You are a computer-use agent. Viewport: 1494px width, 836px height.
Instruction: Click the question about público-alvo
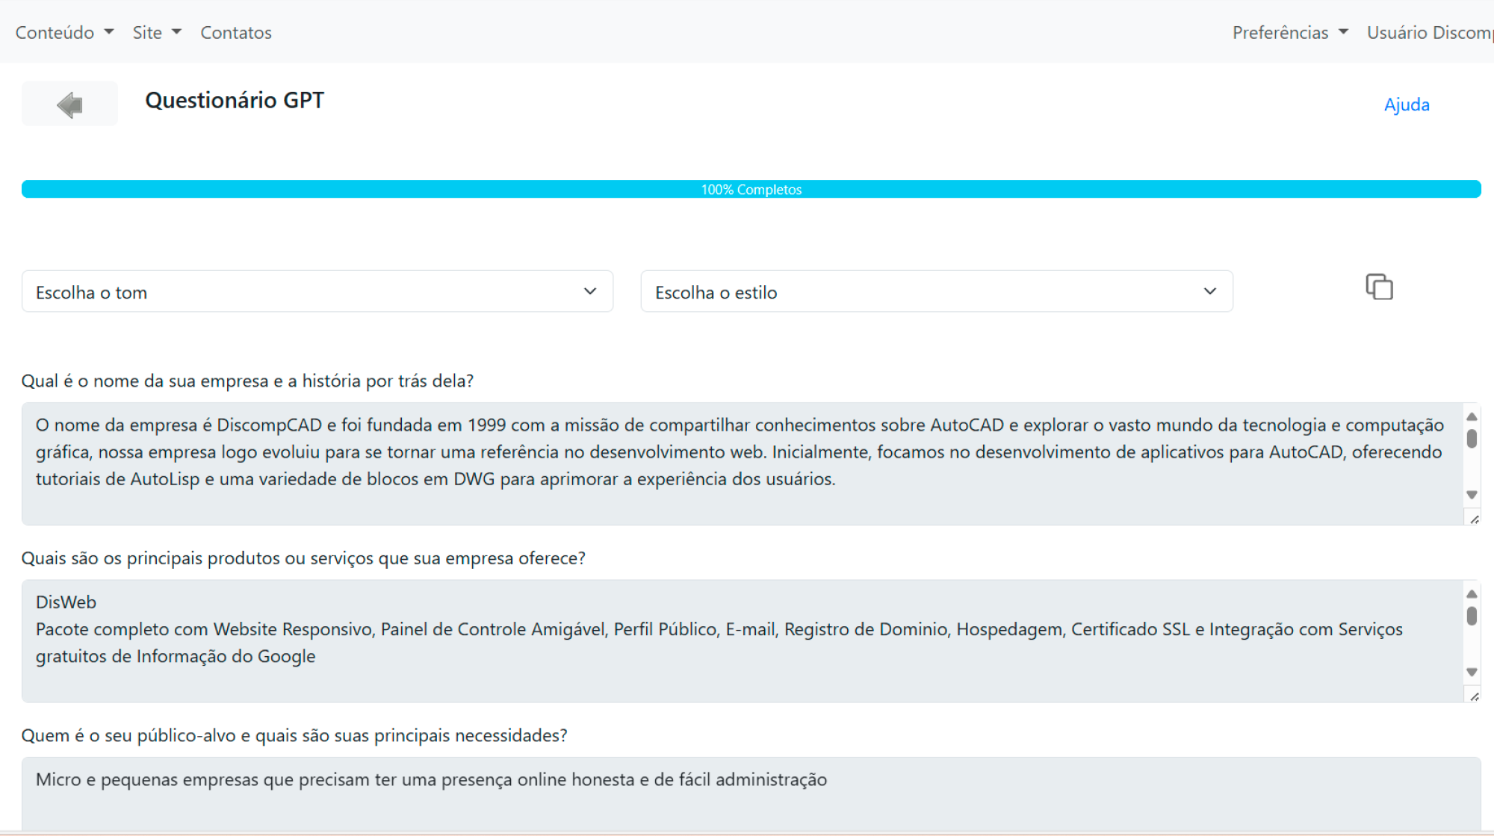coord(294,735)
